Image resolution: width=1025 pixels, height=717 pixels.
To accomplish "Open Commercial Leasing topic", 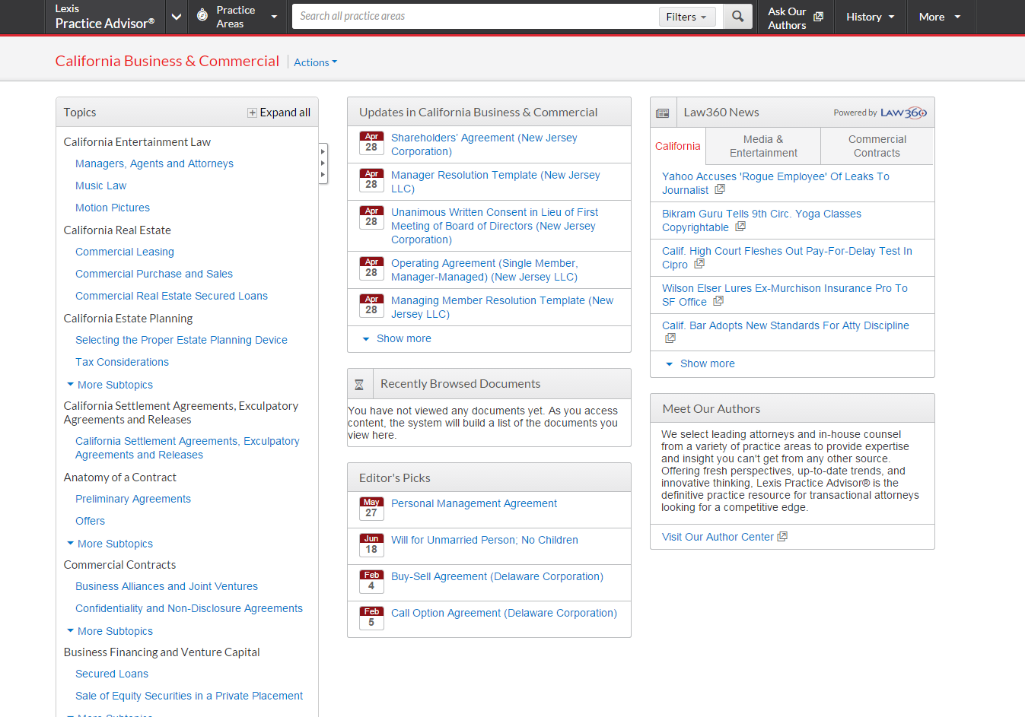I will coord(125,252).
